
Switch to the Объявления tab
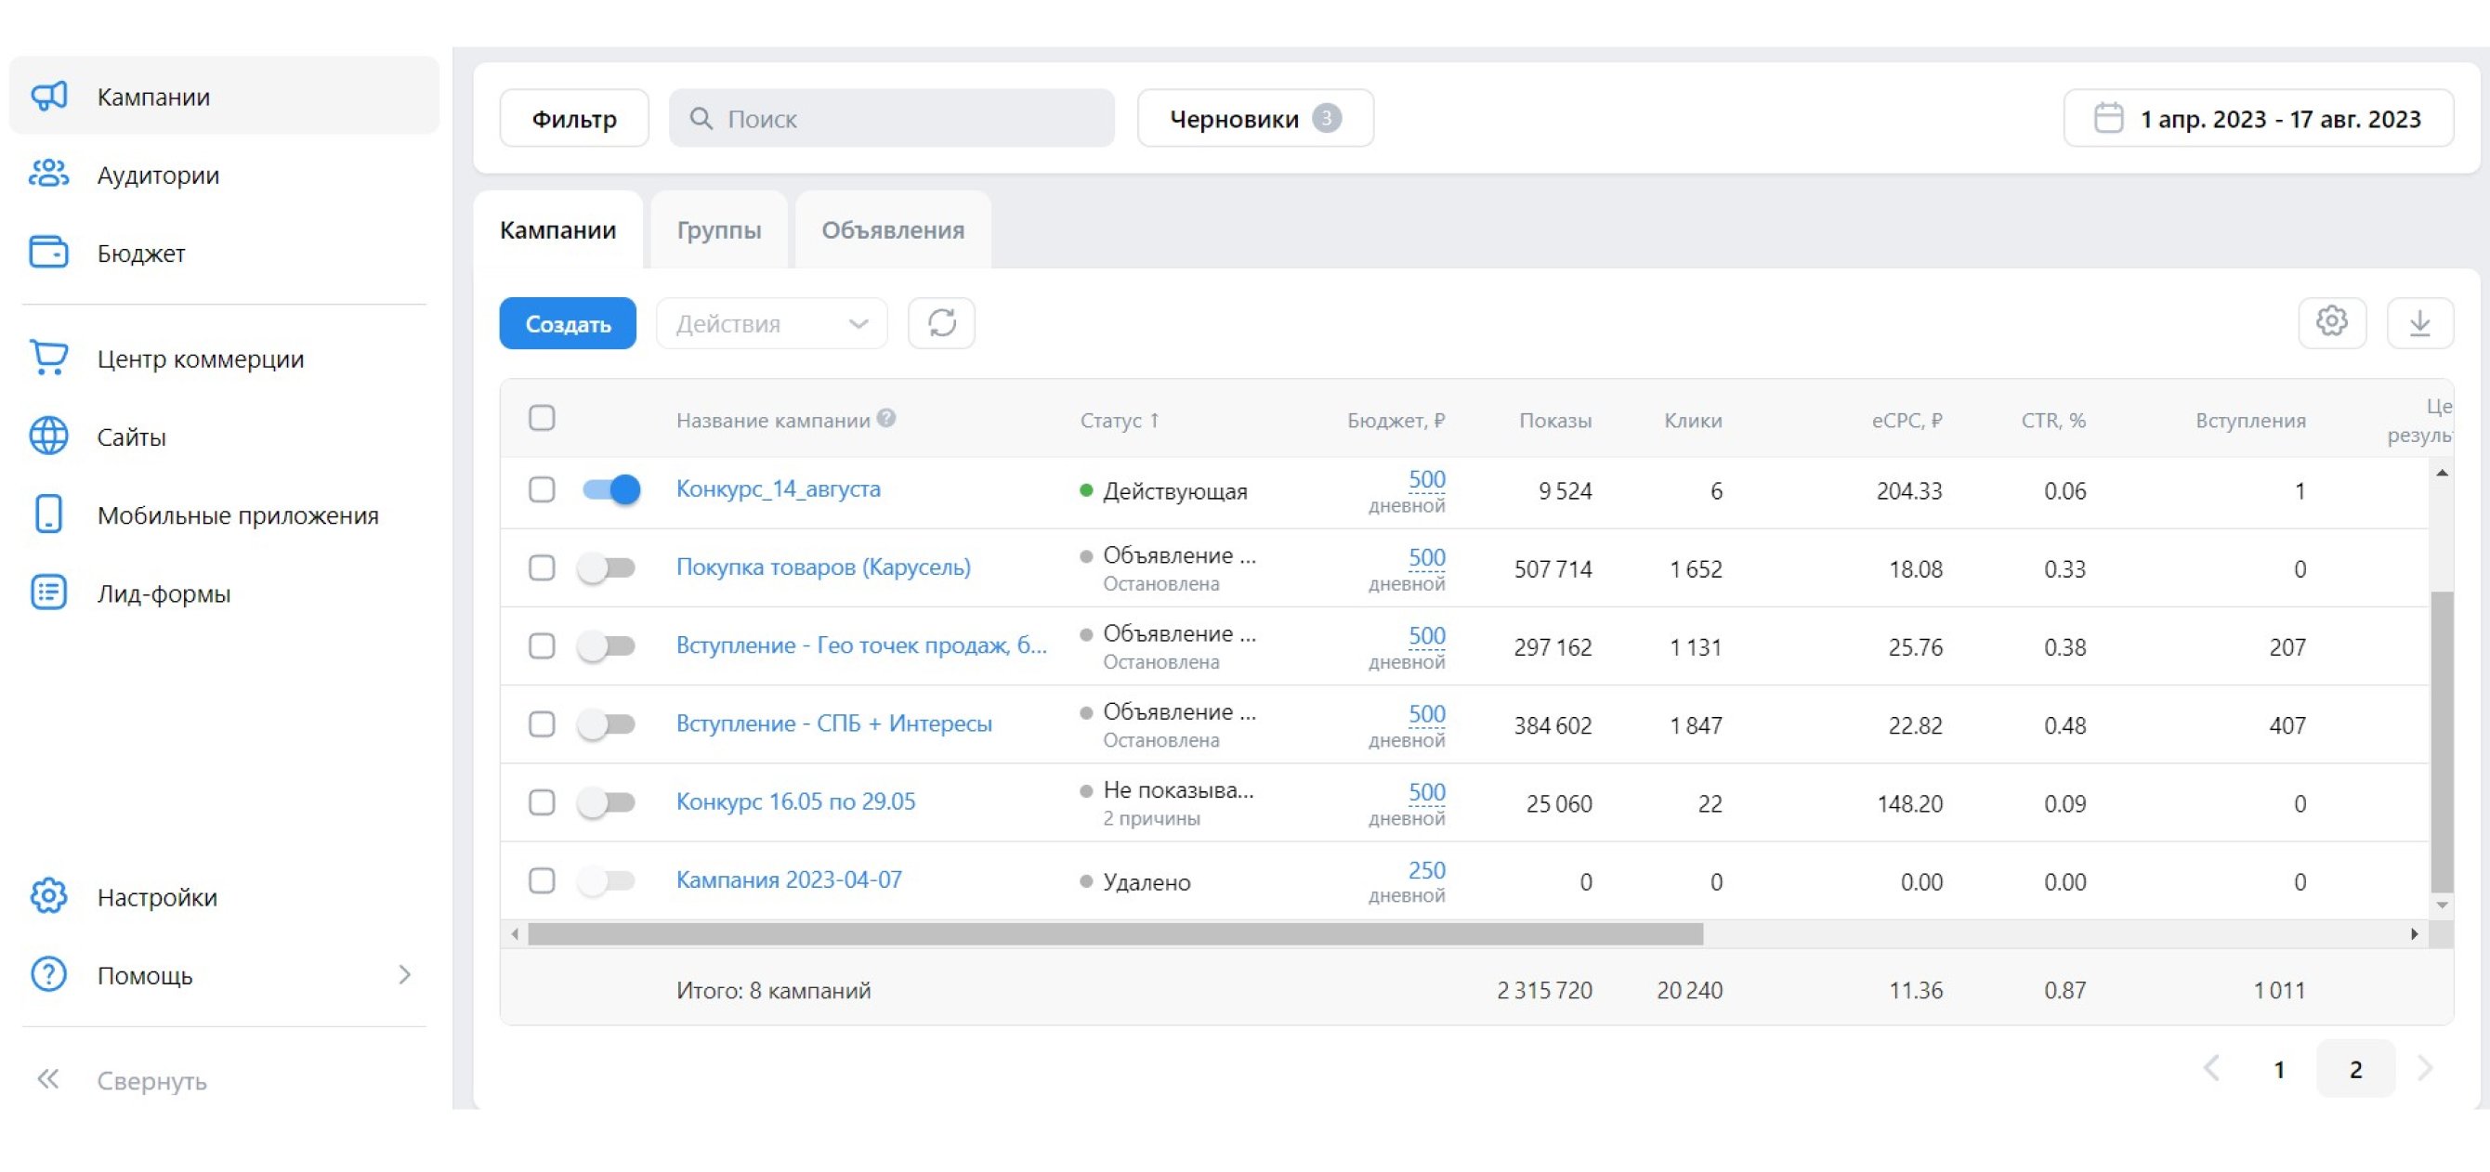coord(892,230)
